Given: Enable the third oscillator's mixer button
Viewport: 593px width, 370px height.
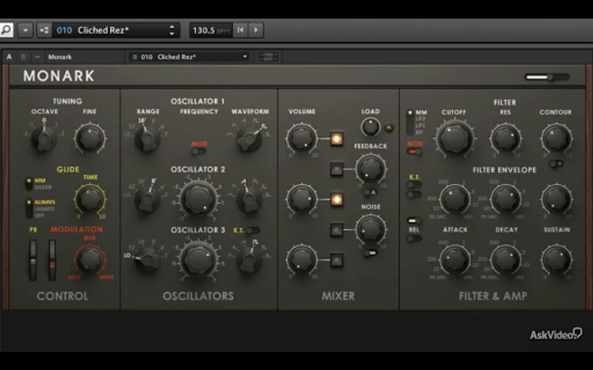Looking at the screenshot, I should 336,260.
